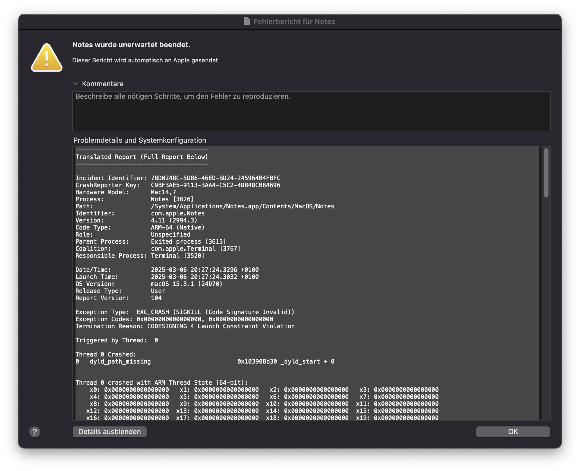Click the Release Type value 'User'
The width and height of the screenshot is (580, 471).
[x=158, y=291]
